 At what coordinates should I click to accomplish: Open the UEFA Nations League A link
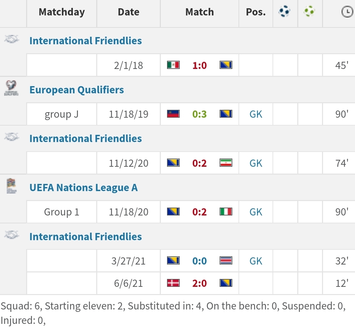(x=84, y=188)
